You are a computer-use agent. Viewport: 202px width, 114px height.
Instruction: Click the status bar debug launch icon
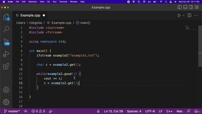click(51, 111)
